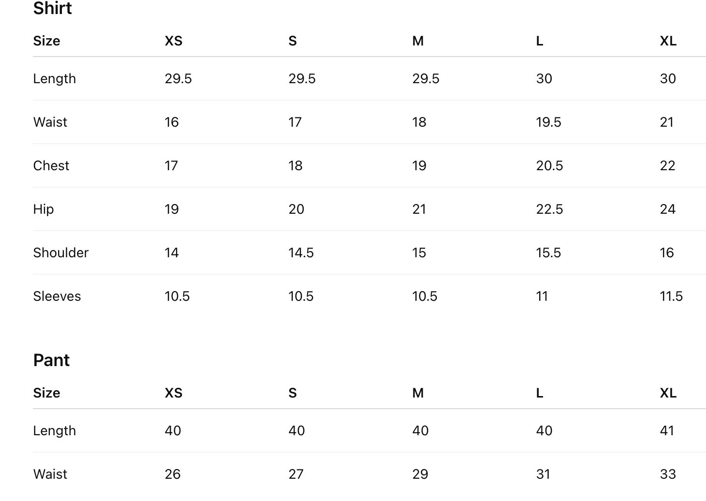The image size is (706, 501).
Task: Select the S column header in Shirt table
Action: tap(293, 41)
